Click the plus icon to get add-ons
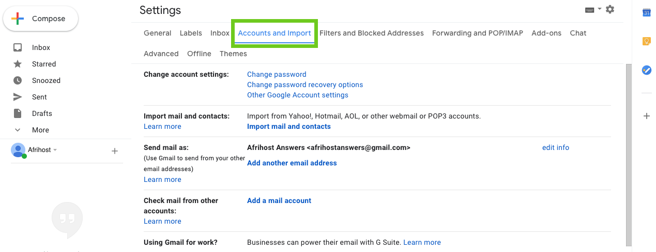656x252 pixels. click(646, 116)
